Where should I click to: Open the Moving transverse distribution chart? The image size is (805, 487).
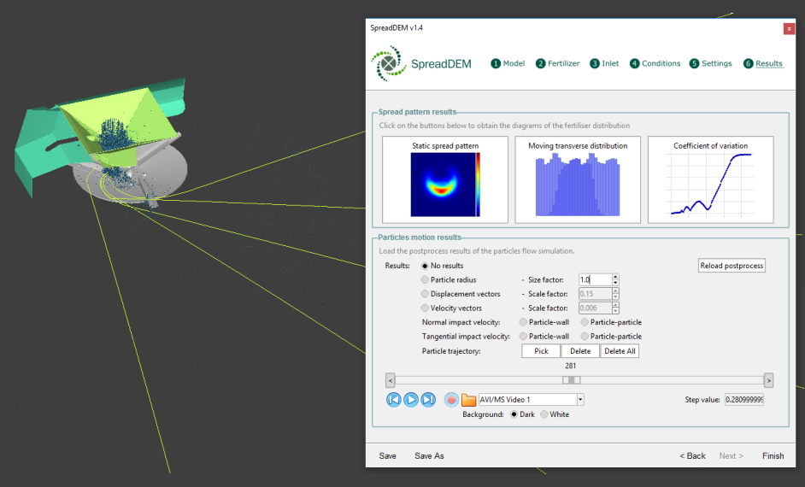[578, 179]
